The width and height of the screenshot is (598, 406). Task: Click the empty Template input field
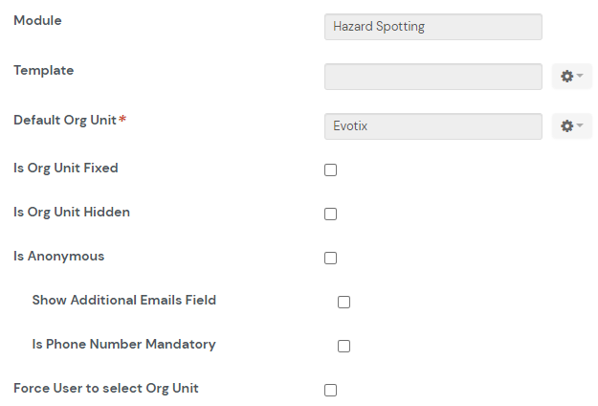pyautogui.click(x=432, y=77)
